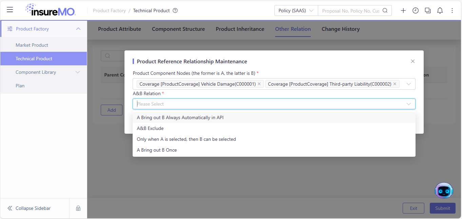Viewport: 462px width, 219px height.
Task: Open the Component Structure tab
Action: click(178, 29)
